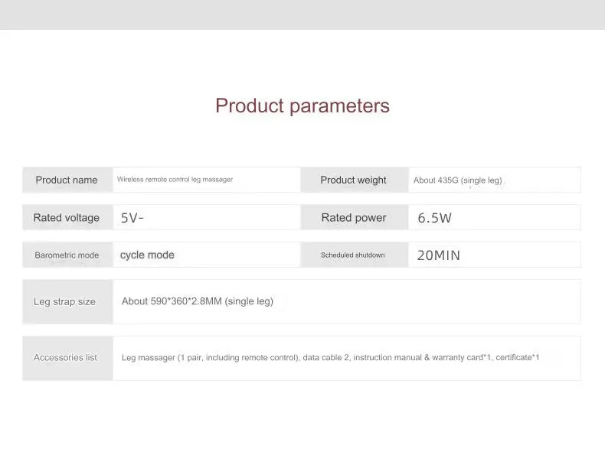Select the "Scheduled shutdown" label cell
The image size is (605, 455).
(353, 255)
